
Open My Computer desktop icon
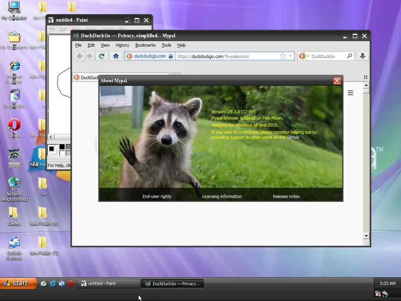click(x=14, y=11)
